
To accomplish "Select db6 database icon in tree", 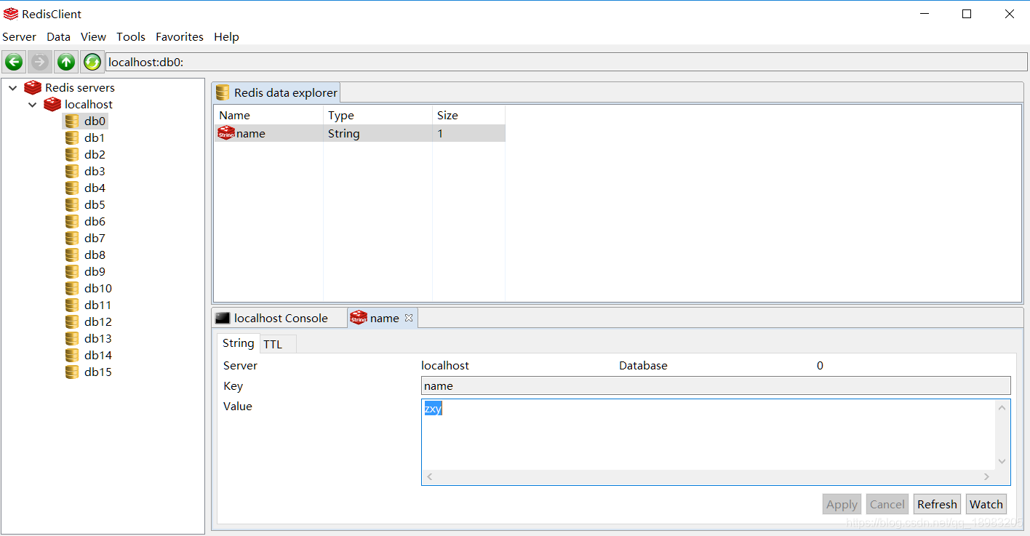I will [72, 221].
